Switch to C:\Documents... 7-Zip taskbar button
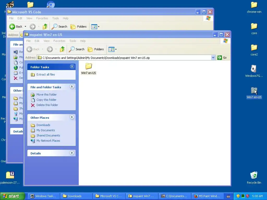 (x=175, y=196)
